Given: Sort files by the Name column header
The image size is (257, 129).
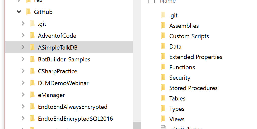Looking at the screenshot, I should click(x=168, y=1).
